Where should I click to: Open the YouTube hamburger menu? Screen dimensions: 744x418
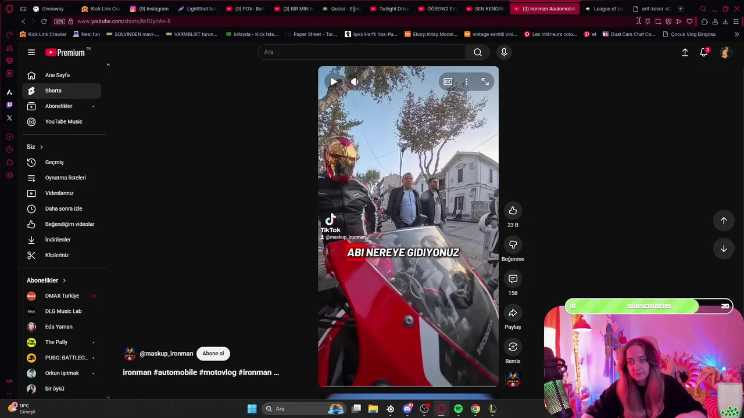[x=31, y=52]
